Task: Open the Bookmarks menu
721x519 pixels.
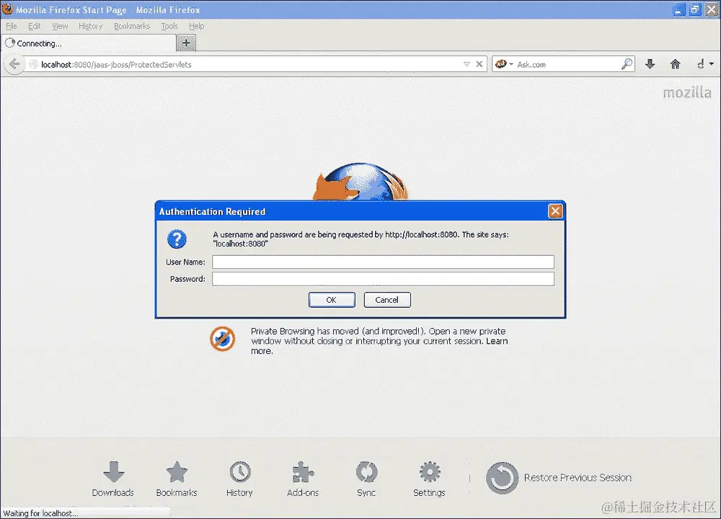Action: point(132,26)
